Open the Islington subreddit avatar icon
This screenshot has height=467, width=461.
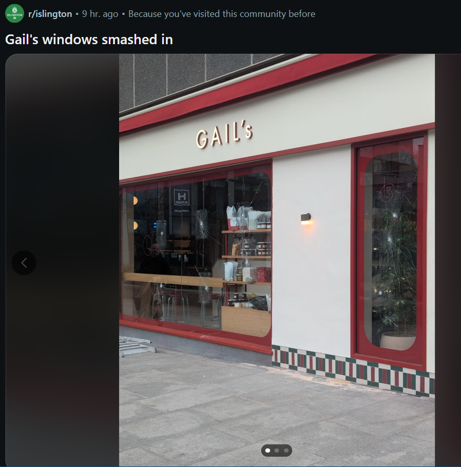click(14, 13)
